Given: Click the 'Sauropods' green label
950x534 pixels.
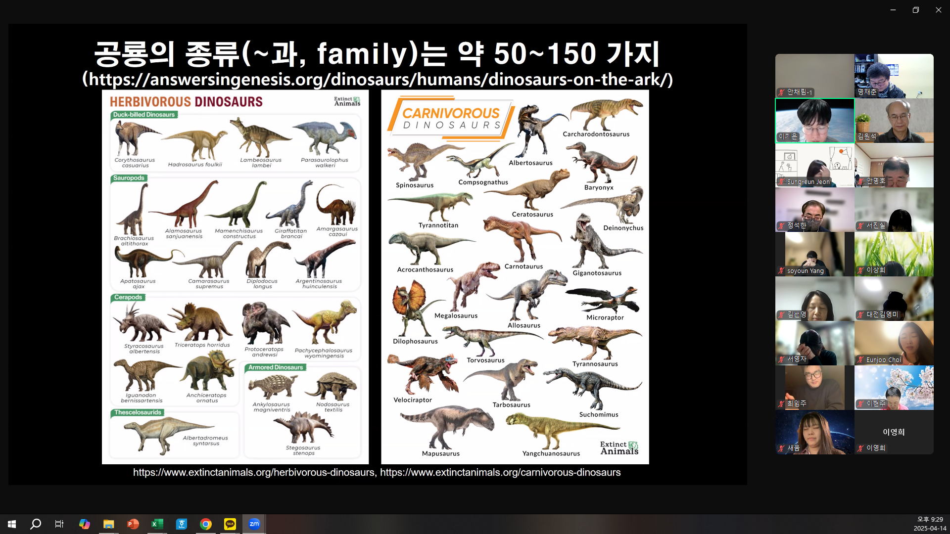Looking at the screenshot, I should (129, 178).
